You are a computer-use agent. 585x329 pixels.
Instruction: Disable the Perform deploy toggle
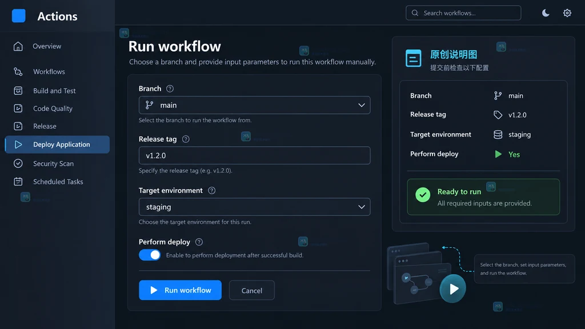tap(150, 255)
